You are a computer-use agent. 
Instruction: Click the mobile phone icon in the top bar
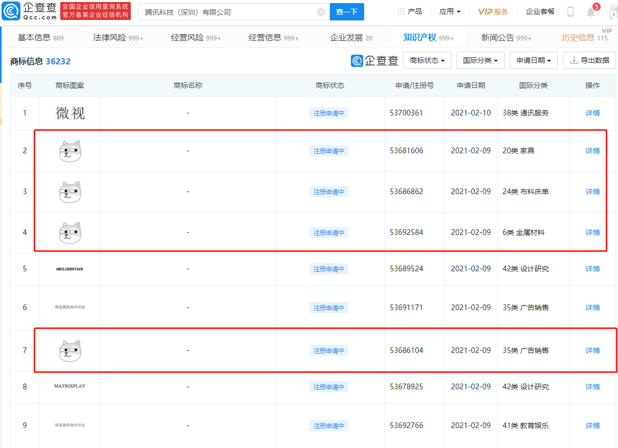pyautogui.click(x=570, y=11)
